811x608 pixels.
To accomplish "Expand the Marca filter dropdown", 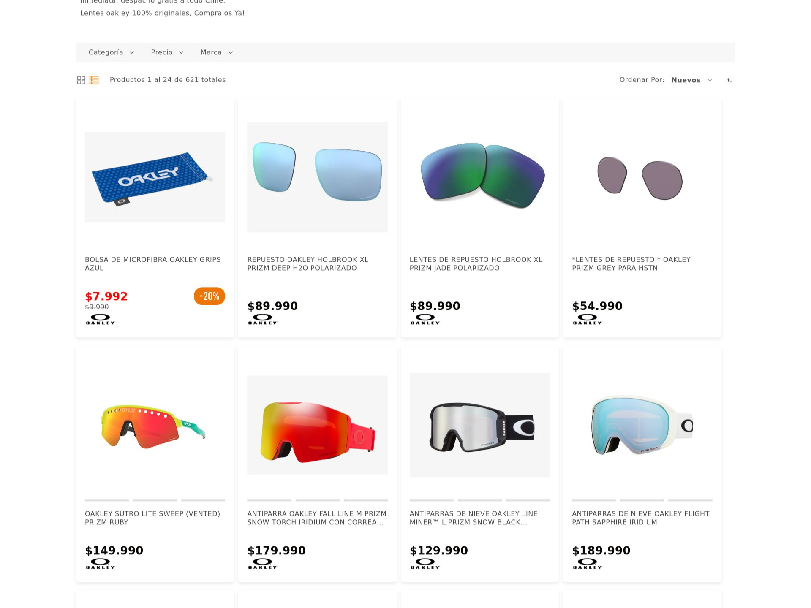I will coord(217,52).
